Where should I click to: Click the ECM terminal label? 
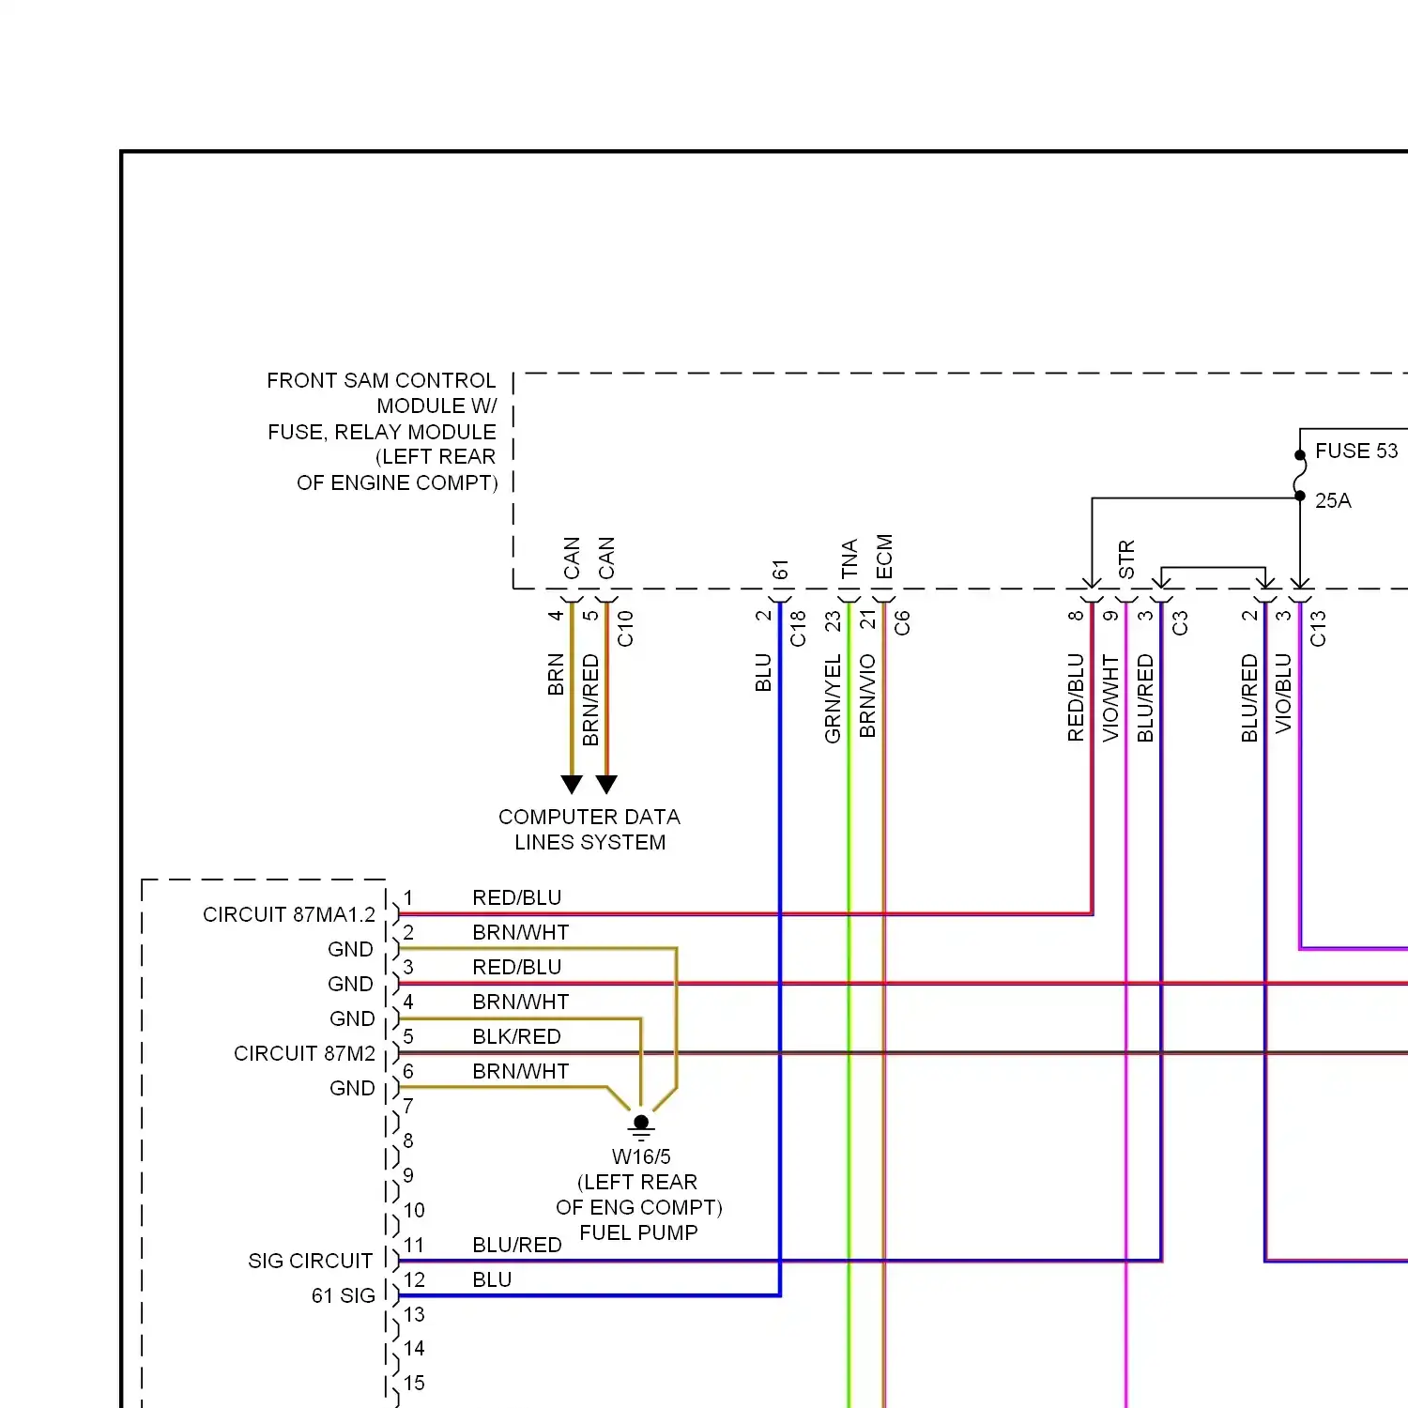click(x=884, y=557)
